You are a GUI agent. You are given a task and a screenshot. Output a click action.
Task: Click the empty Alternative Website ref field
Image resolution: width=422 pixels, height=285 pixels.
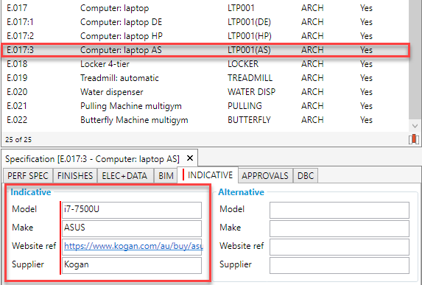click(x=340, y=247)
